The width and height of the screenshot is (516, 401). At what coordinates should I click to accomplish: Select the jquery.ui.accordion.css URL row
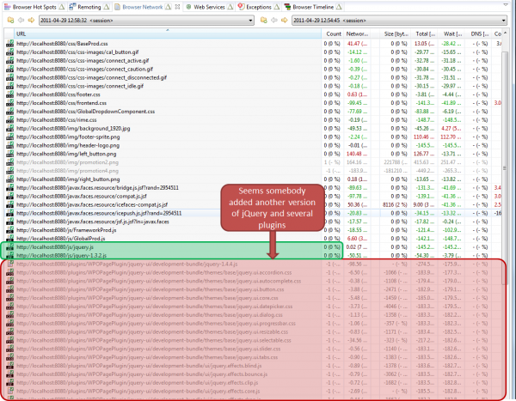(x=254, y=272)
